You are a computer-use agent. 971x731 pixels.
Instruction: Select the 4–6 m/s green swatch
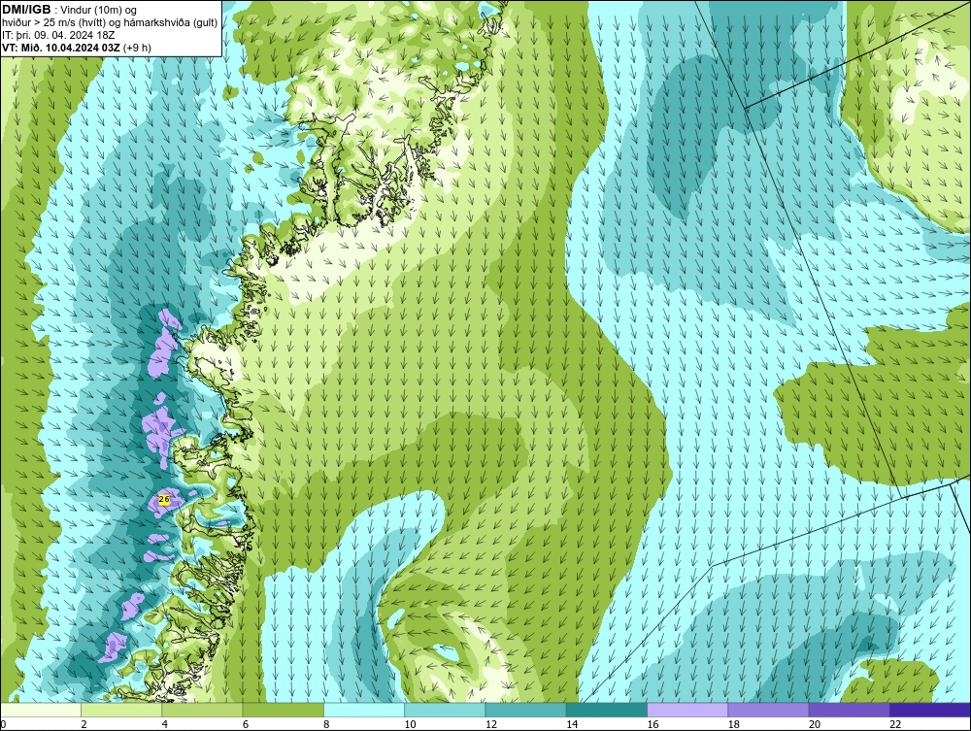coord(203,710)
